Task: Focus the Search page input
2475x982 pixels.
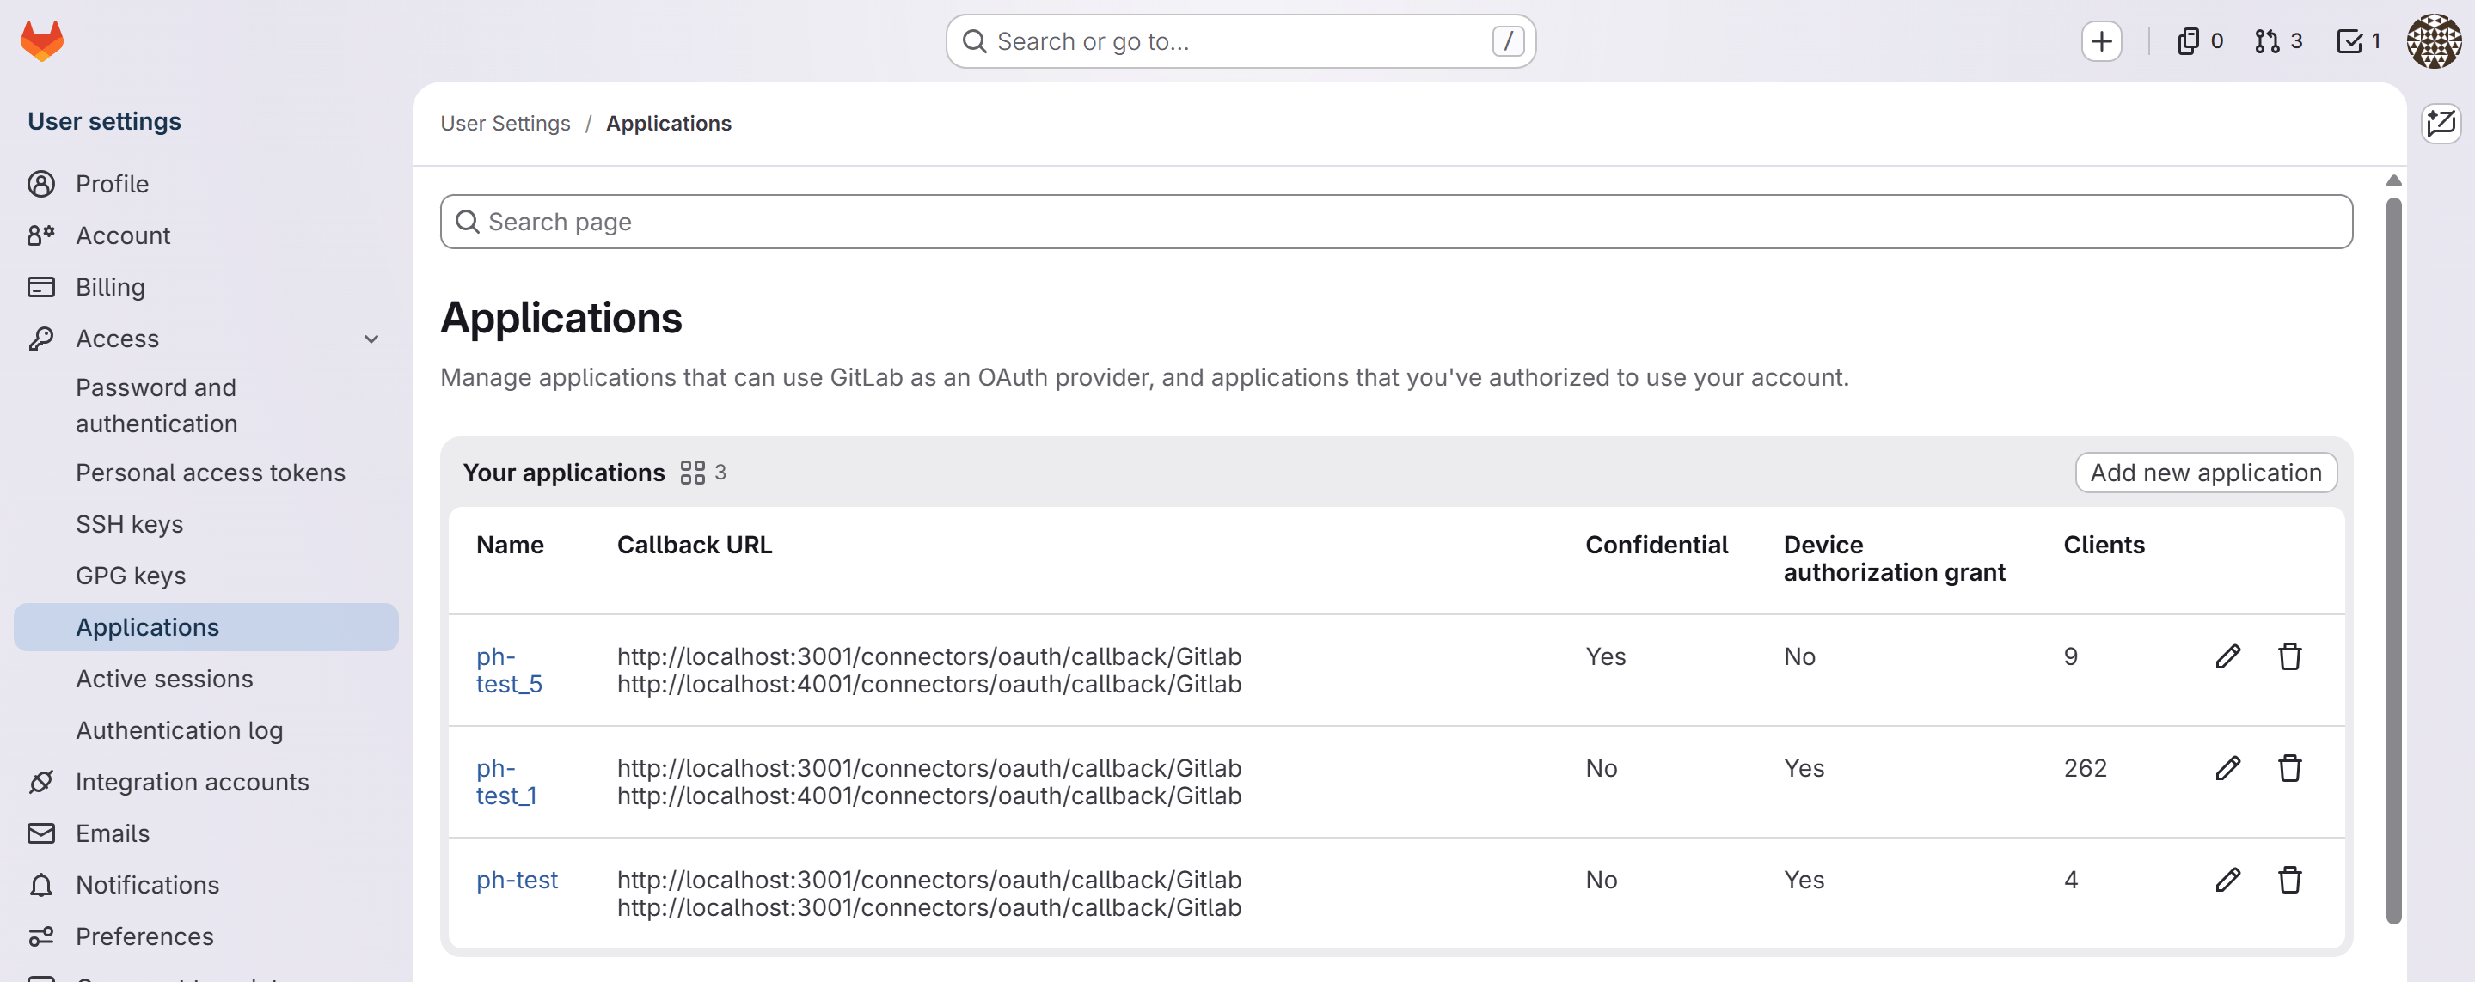Action: click(1396, 222)
